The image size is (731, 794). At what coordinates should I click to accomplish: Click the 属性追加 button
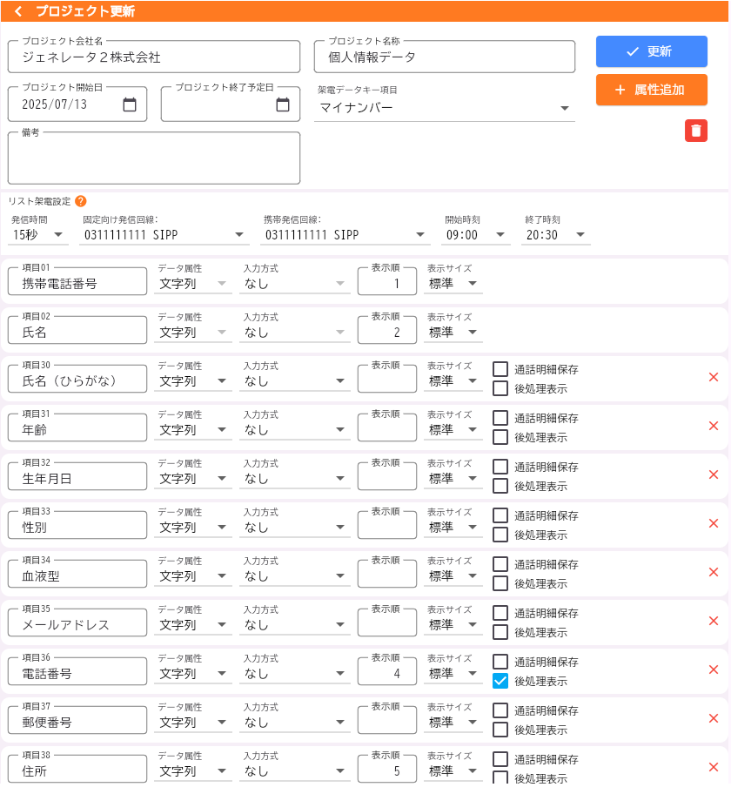point(651,90)
